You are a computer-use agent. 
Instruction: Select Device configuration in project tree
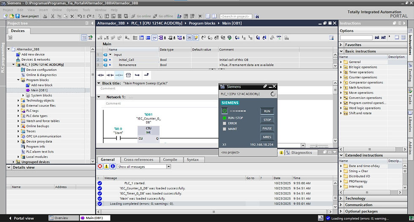click(41, 70)
